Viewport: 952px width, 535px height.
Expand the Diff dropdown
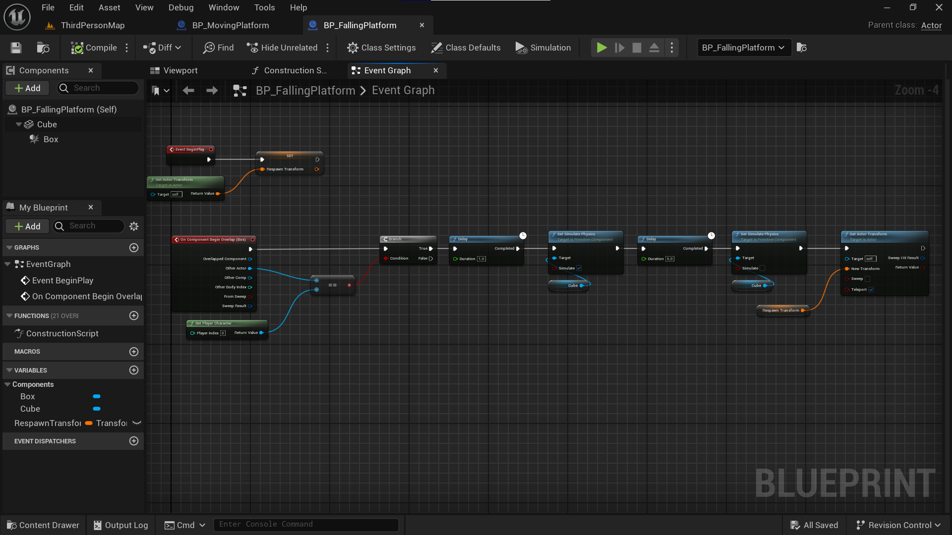(178, 48)
